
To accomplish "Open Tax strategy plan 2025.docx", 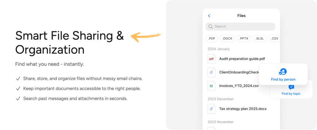I will (243, 109).
